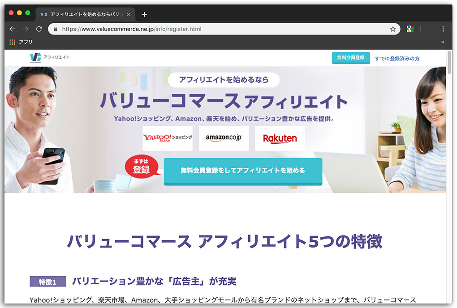The height and width of the screenshot is (308, 457).
Task: Click the まずは登録 speech bubble
Action: 141,167
